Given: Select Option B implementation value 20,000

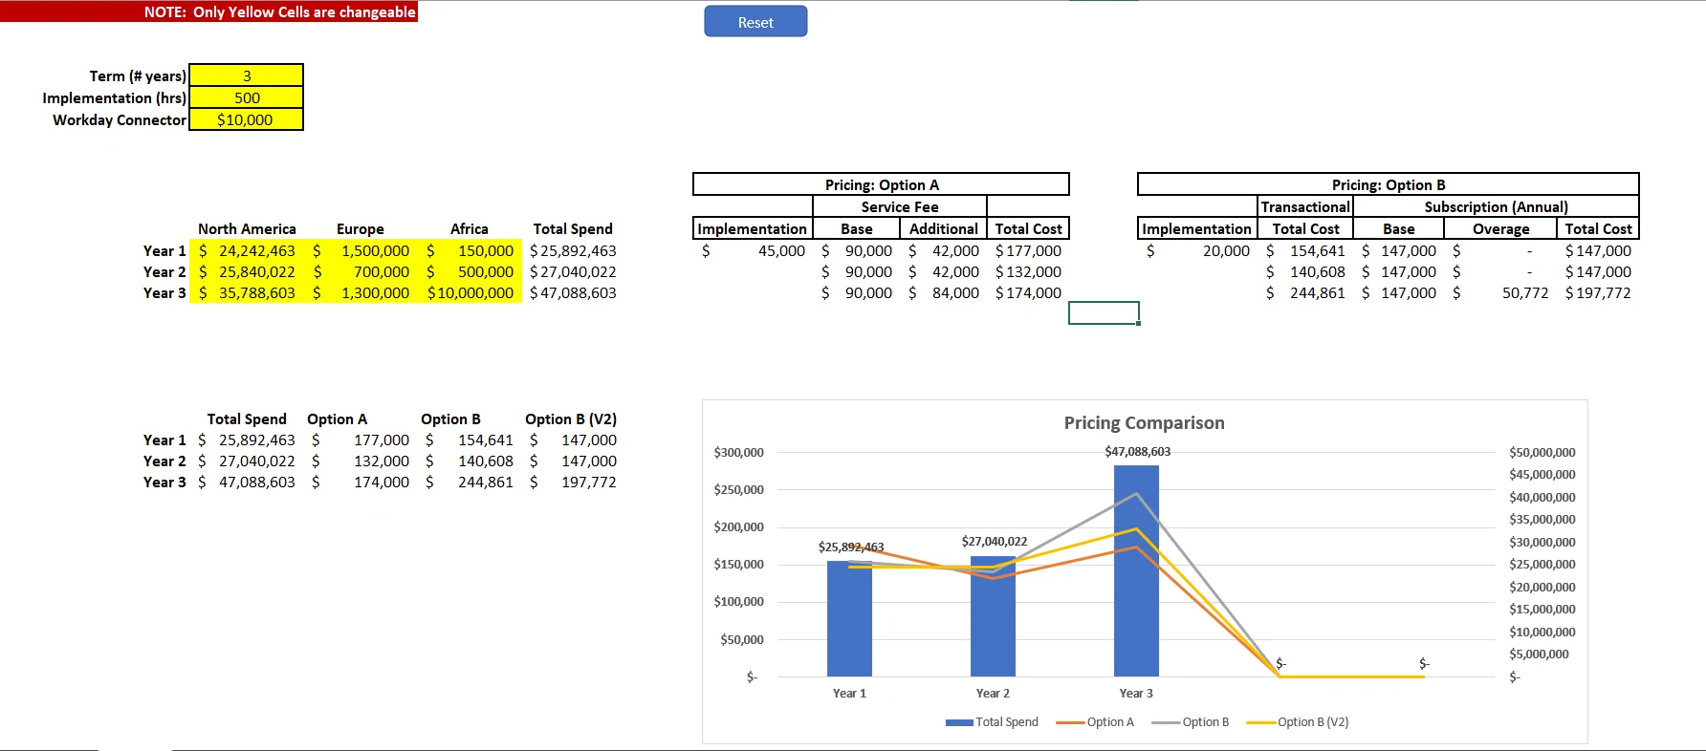Looking at the screenshot, I should (1197, 250).
